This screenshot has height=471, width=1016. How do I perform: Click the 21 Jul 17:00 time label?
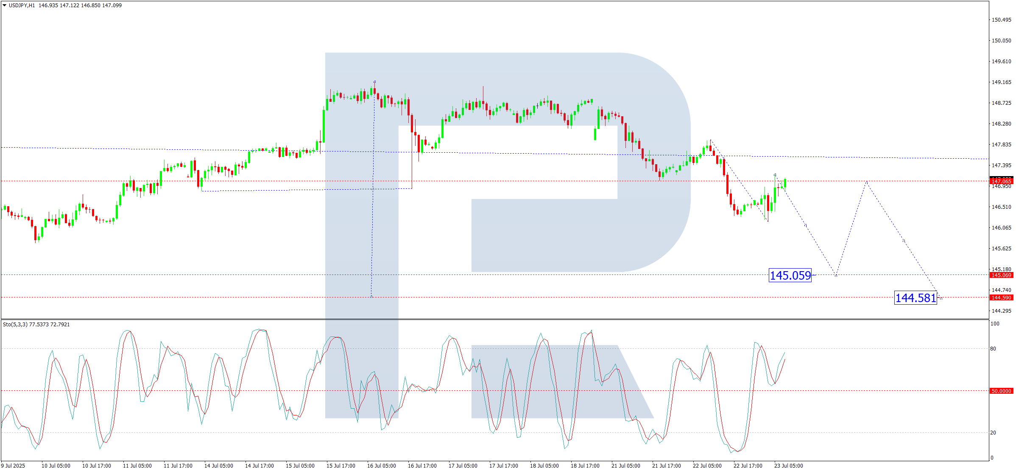pyautogui.click(x=666, y=466)
